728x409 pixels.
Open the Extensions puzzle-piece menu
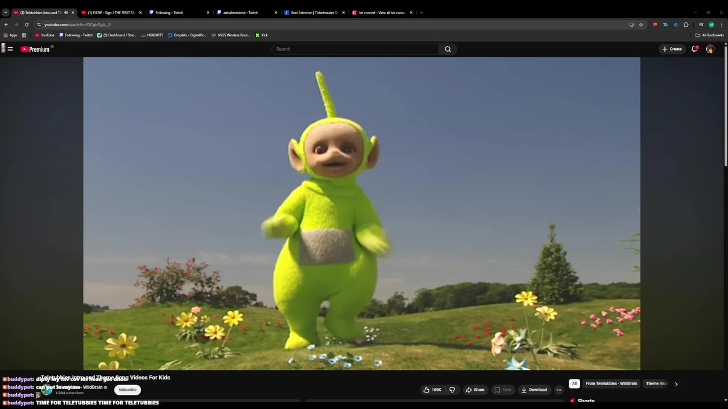(686, 24)
